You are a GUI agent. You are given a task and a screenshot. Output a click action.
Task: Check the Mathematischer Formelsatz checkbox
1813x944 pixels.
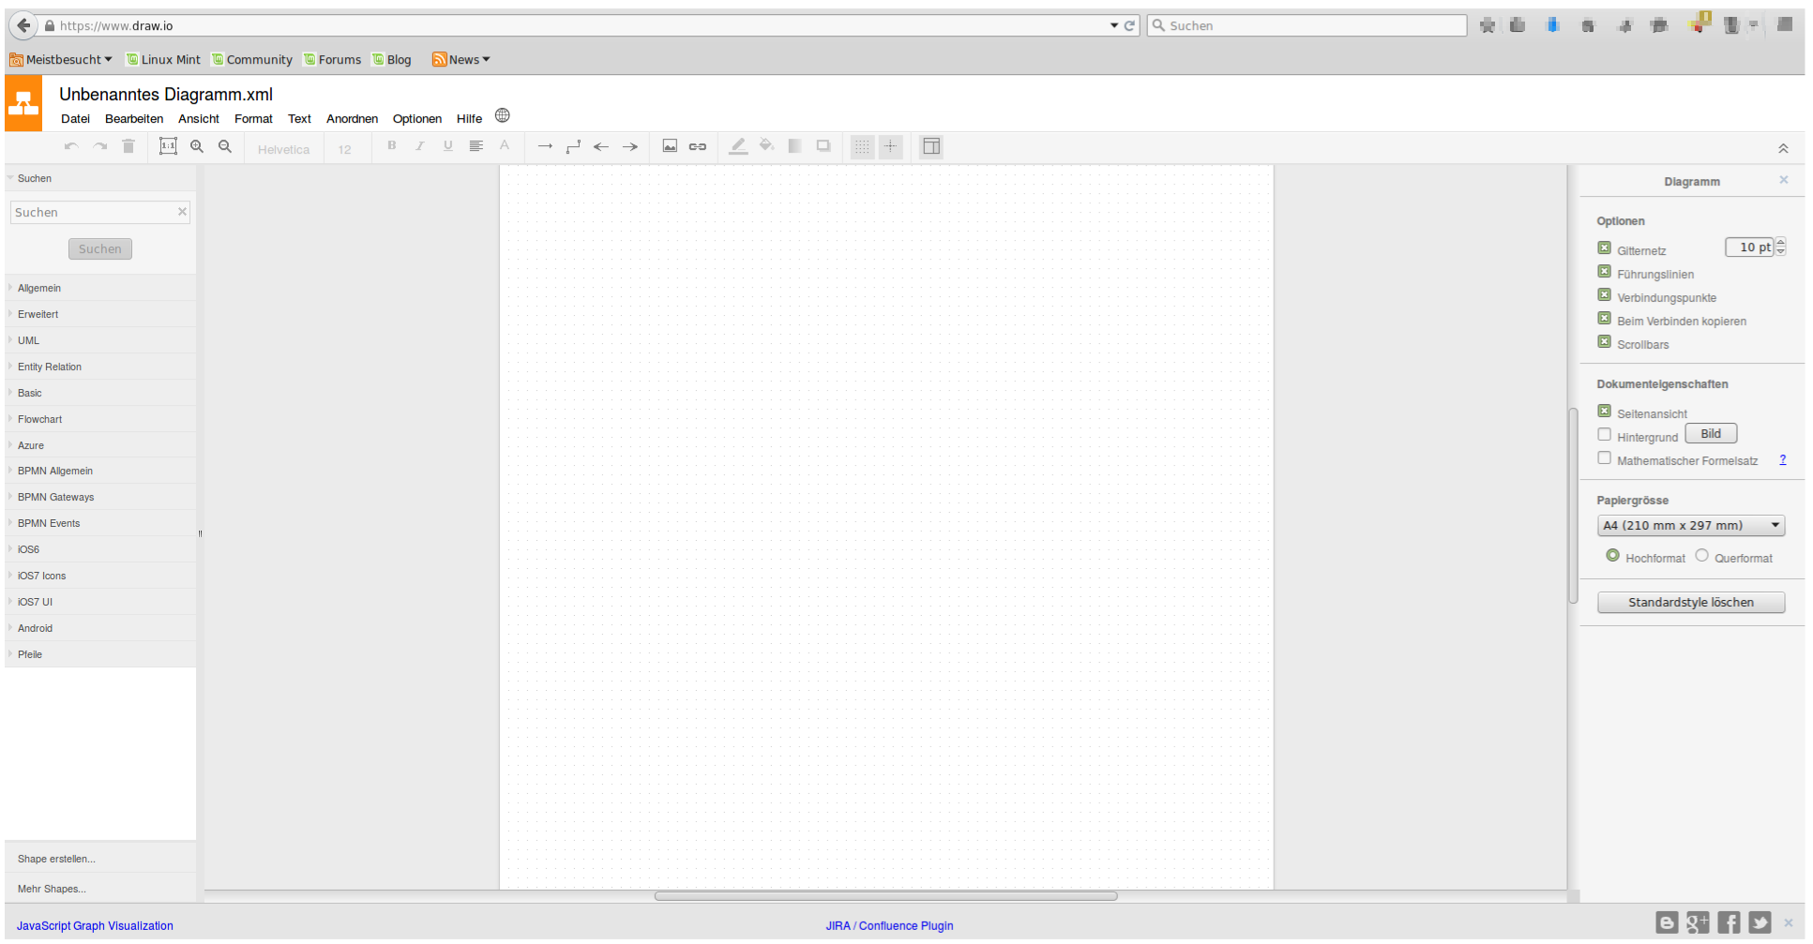1604,457
